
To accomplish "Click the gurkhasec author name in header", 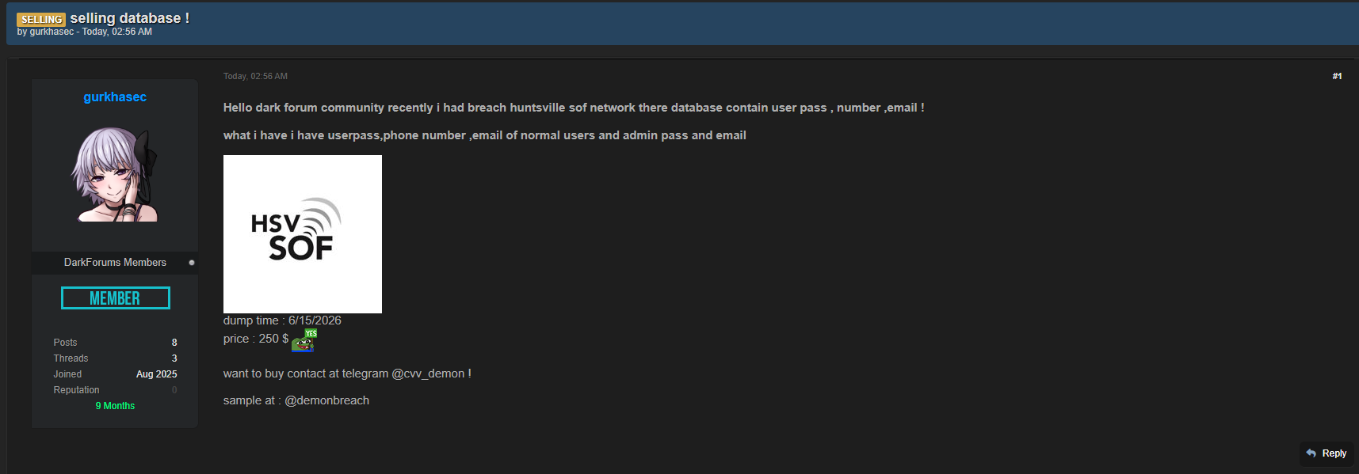I will pos(52,32).
